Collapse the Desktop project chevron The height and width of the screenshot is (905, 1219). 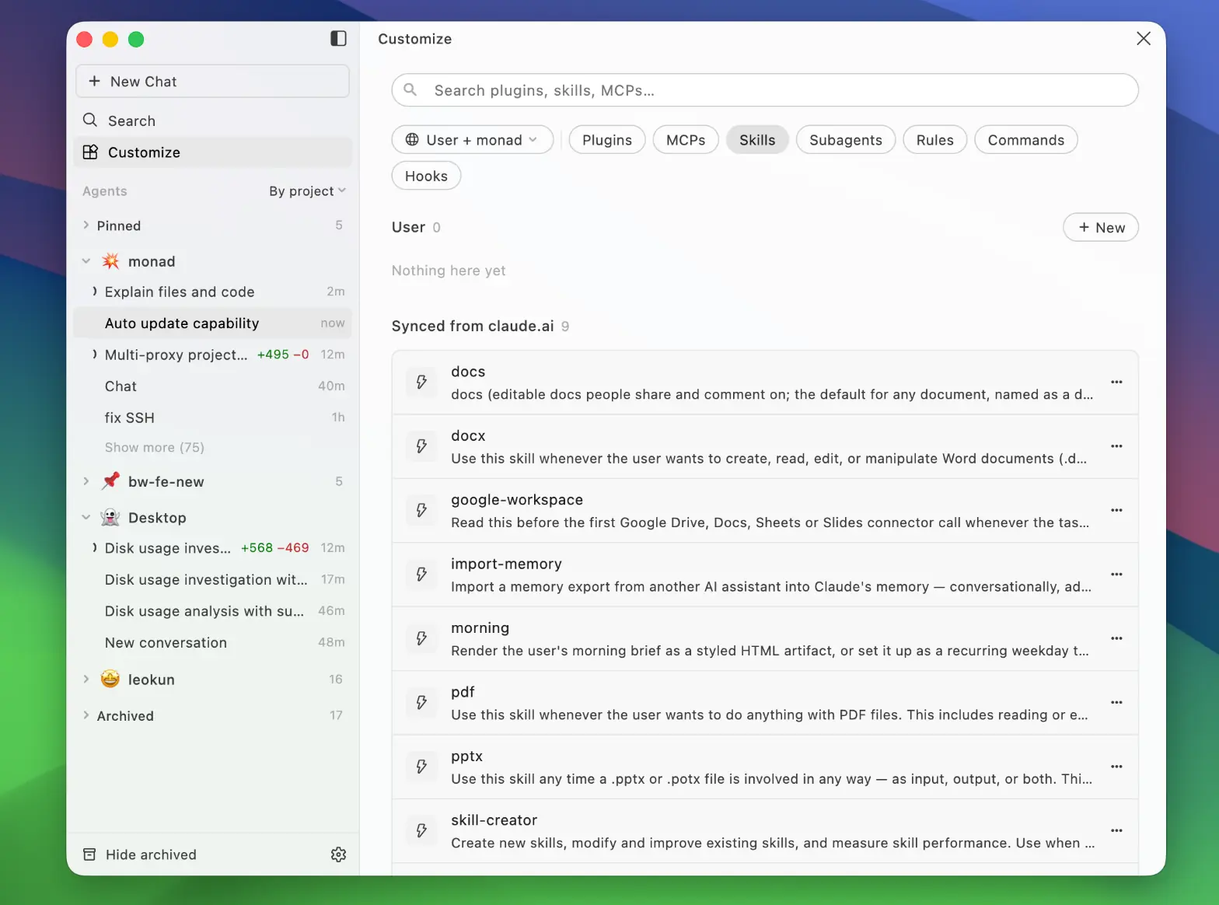[86, 518]
